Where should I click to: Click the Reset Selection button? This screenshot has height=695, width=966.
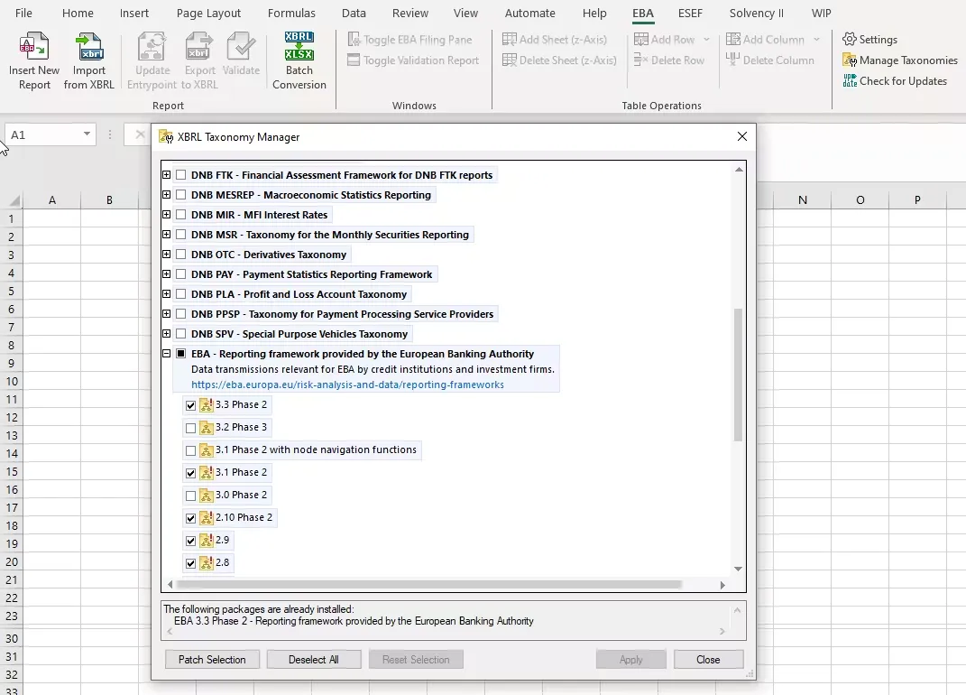click(x=416, y=659)
